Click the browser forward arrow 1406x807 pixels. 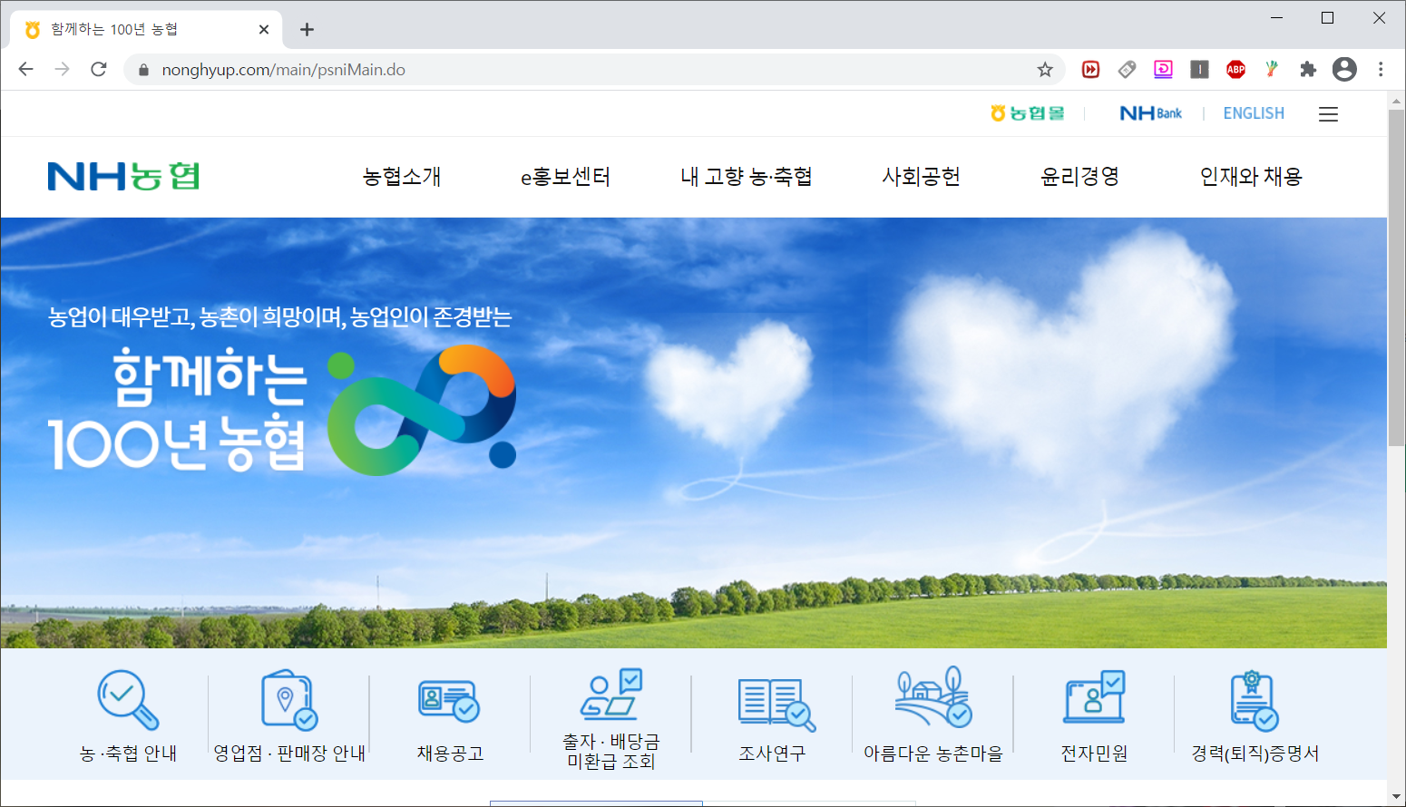coord(62,70)
